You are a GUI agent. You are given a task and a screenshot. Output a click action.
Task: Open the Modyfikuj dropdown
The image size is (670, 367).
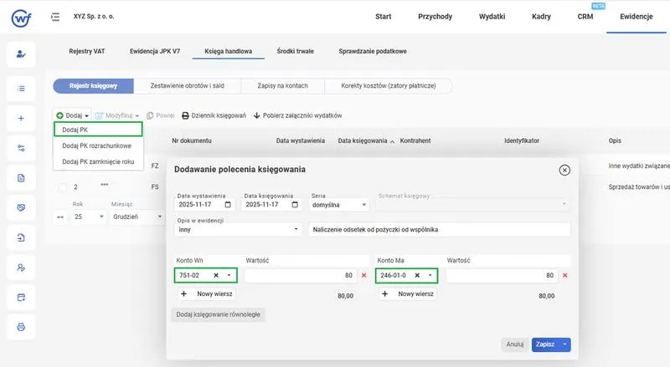(x=117, y=115)
